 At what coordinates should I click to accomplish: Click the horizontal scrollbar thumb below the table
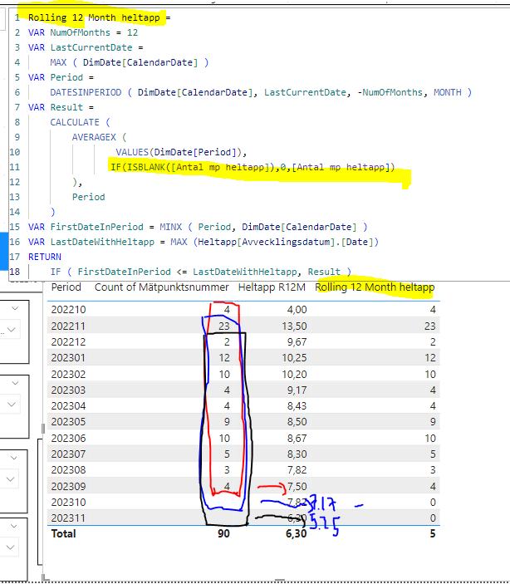tap(280, 580)
